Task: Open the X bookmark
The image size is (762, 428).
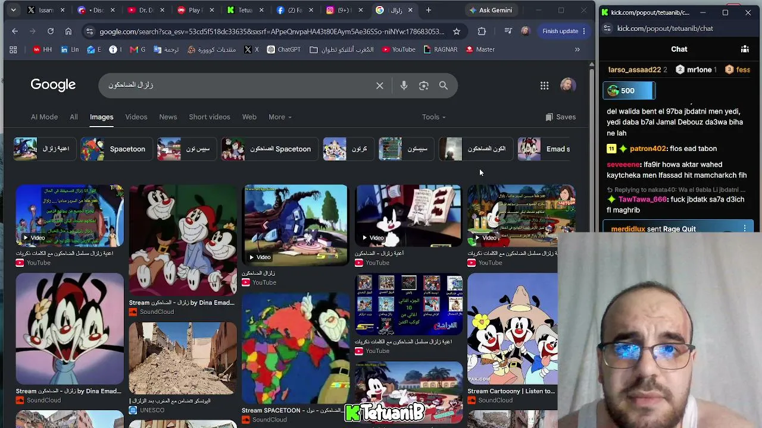Action: [x=251, y=49]
